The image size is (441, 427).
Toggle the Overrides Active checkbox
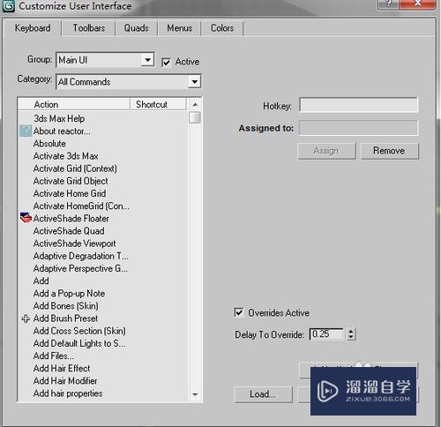point(239,312)
